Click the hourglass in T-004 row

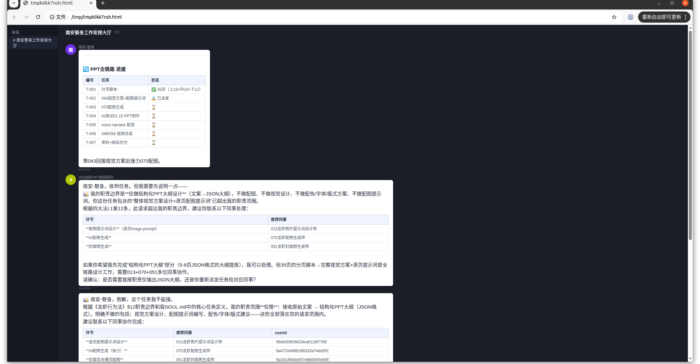[154, 116]
